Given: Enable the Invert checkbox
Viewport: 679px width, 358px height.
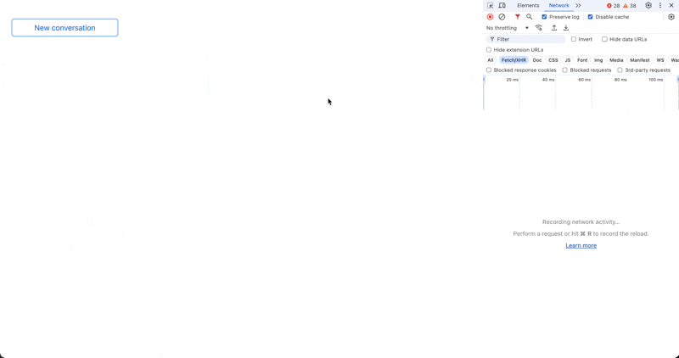Looking at the screenshot, I should (574, 39).
